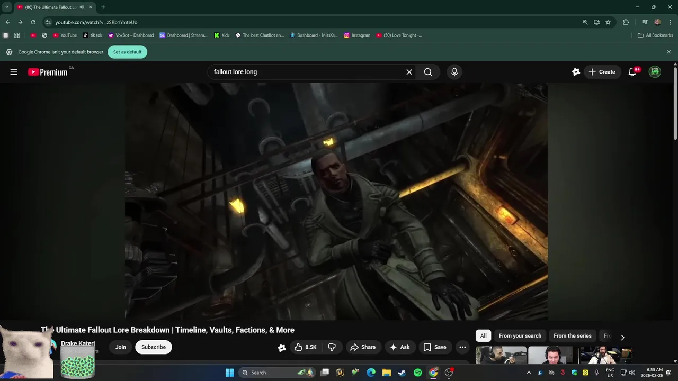
Task: Show more filter chips with the arrow
Action: coord(622,337)
